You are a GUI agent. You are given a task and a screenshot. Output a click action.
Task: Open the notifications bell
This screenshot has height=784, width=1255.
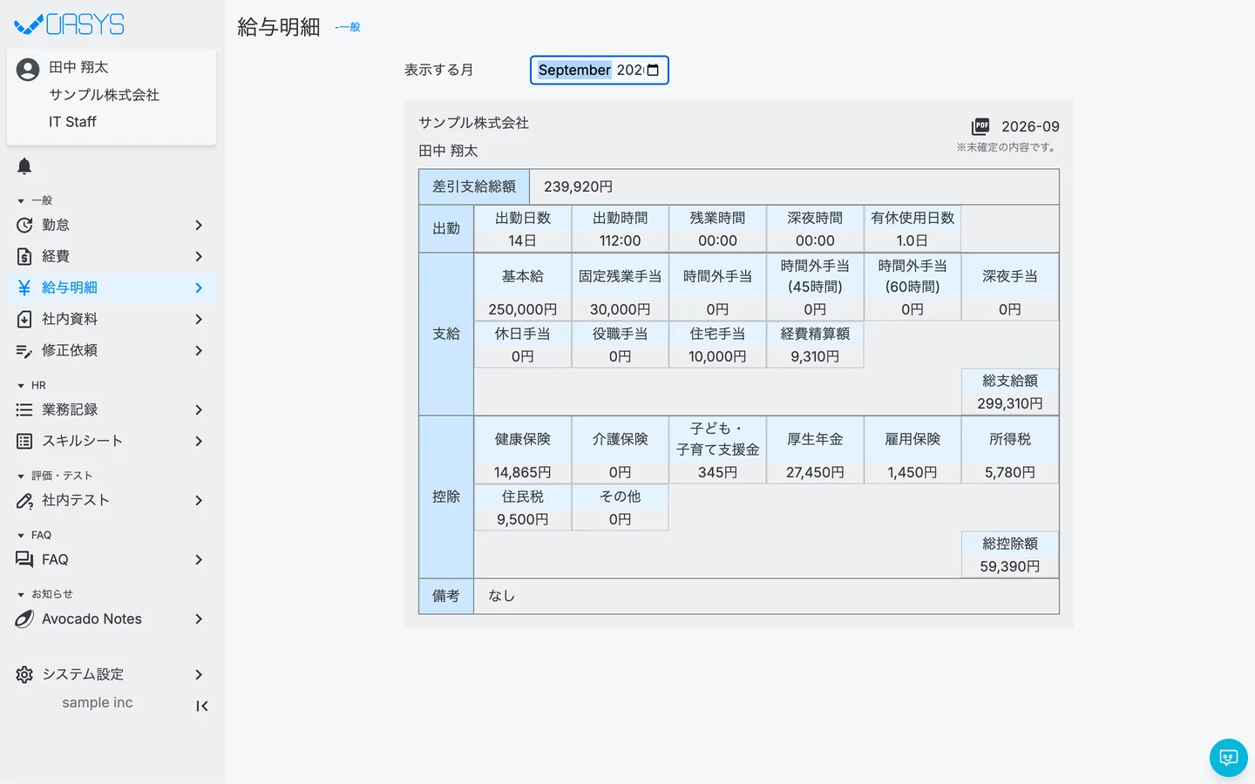tap(24, 166)
